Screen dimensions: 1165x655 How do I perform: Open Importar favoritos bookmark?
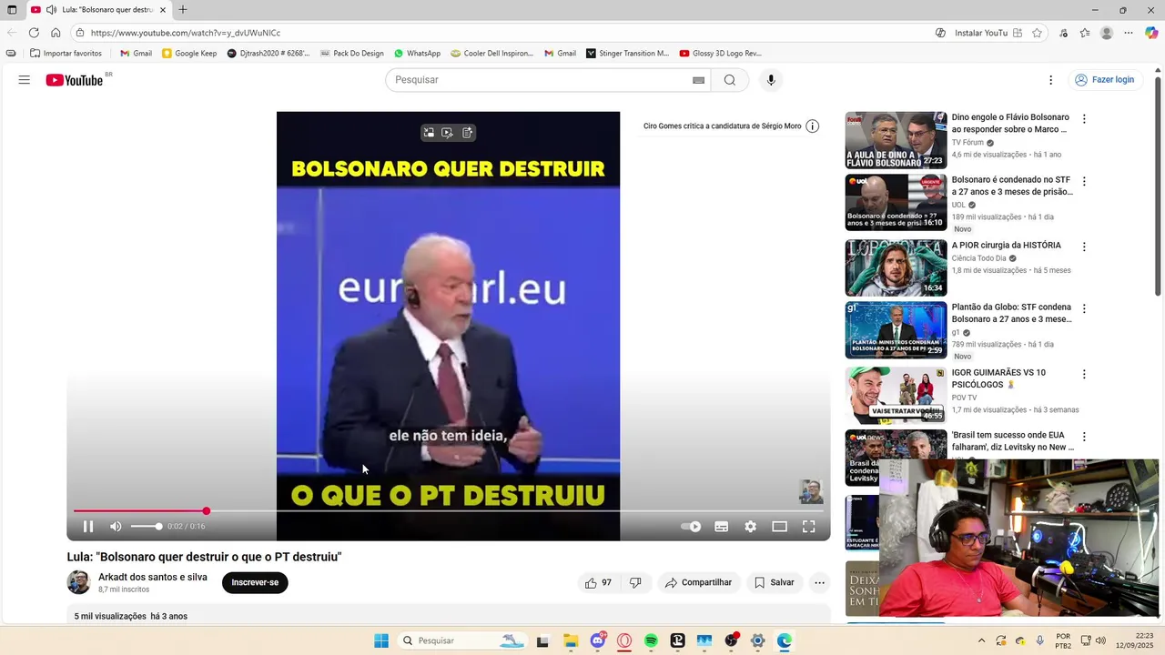tap(66, 54)
